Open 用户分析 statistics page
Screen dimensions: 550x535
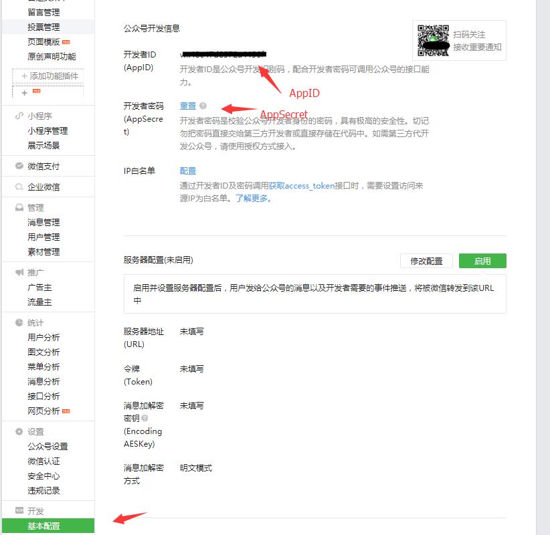click(x=43, y=338)
